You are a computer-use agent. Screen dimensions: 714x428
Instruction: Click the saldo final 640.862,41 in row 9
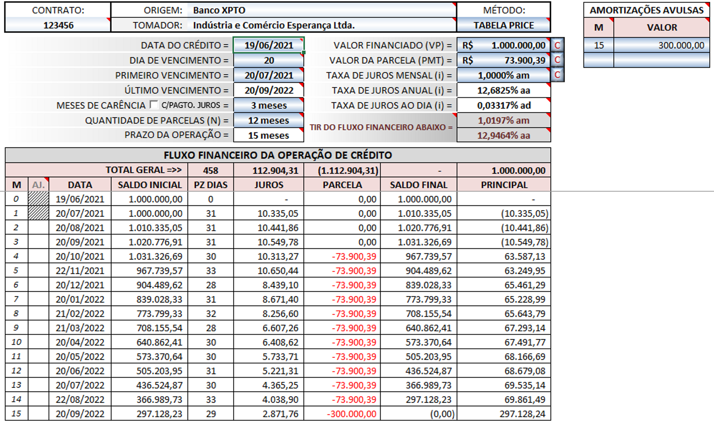(x=418, y=328)
